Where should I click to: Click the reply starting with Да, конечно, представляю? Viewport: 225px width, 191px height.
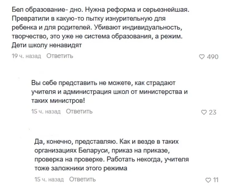click(112, 155)
